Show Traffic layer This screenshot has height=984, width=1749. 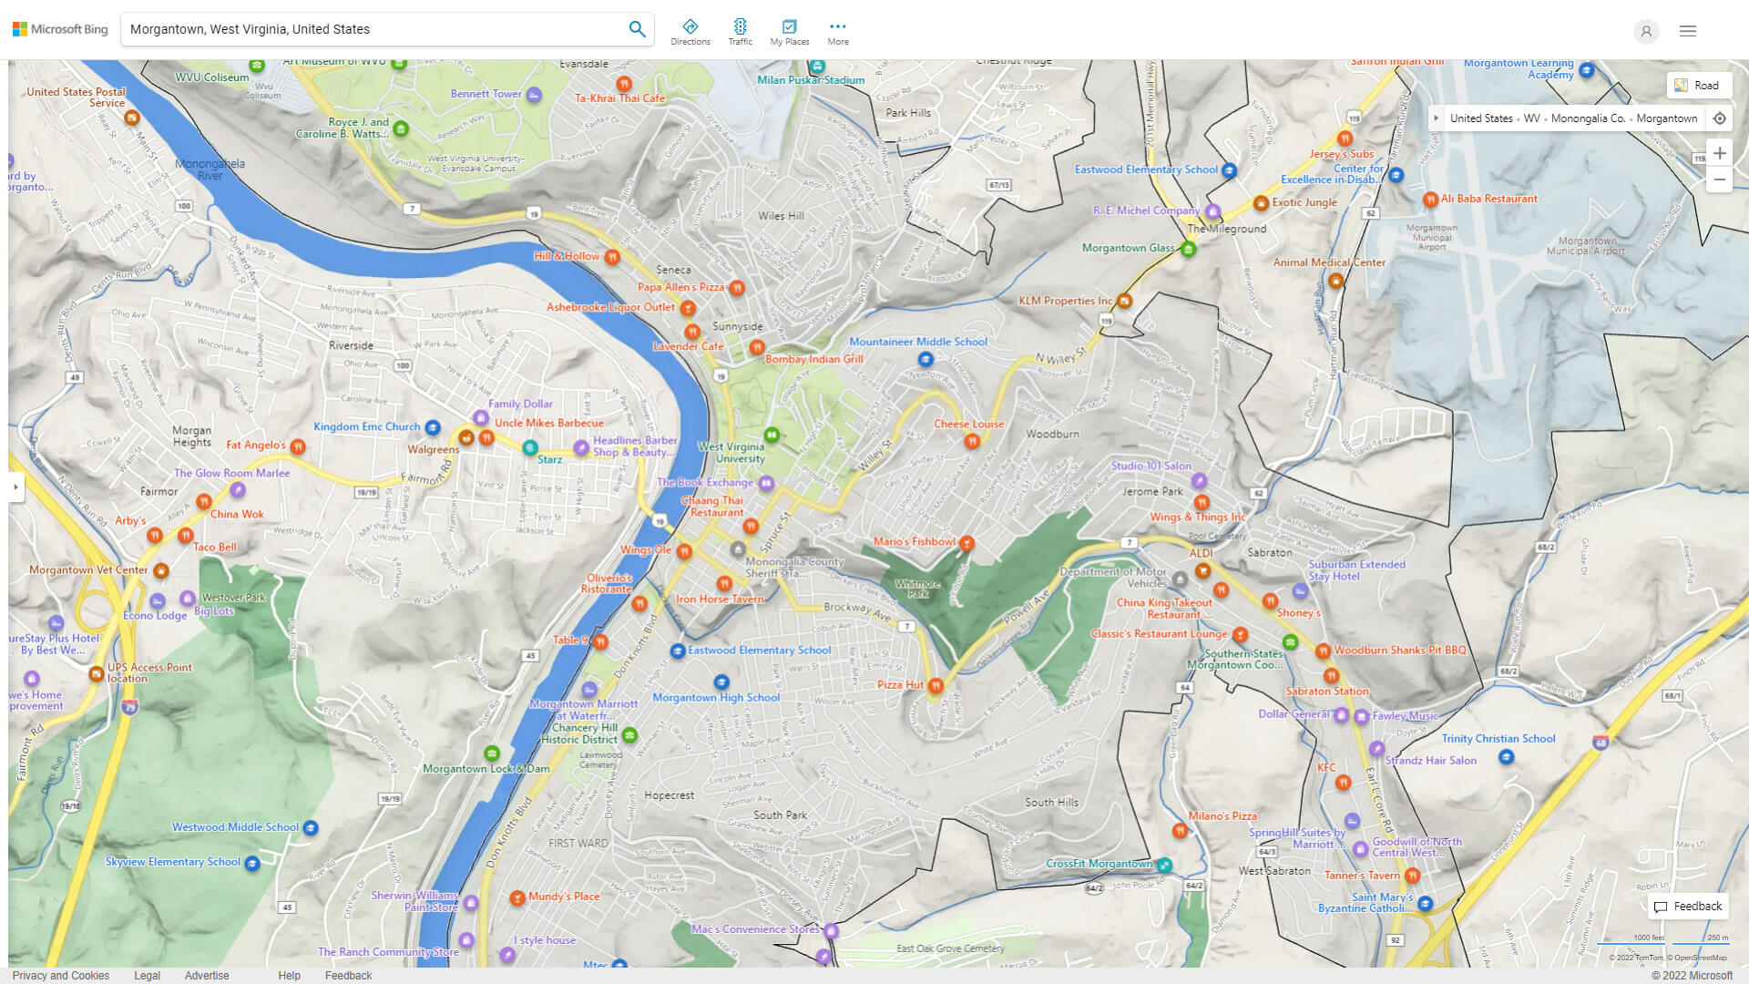740,32
